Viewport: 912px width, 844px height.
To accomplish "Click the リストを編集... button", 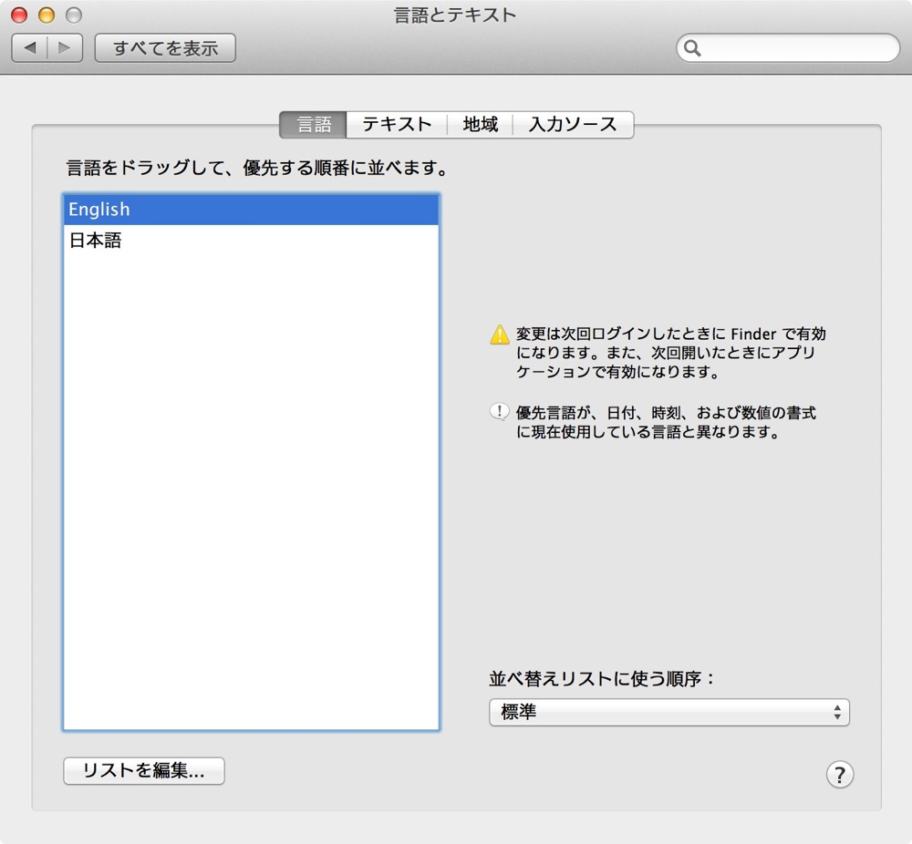I will [x=144, y=771].
